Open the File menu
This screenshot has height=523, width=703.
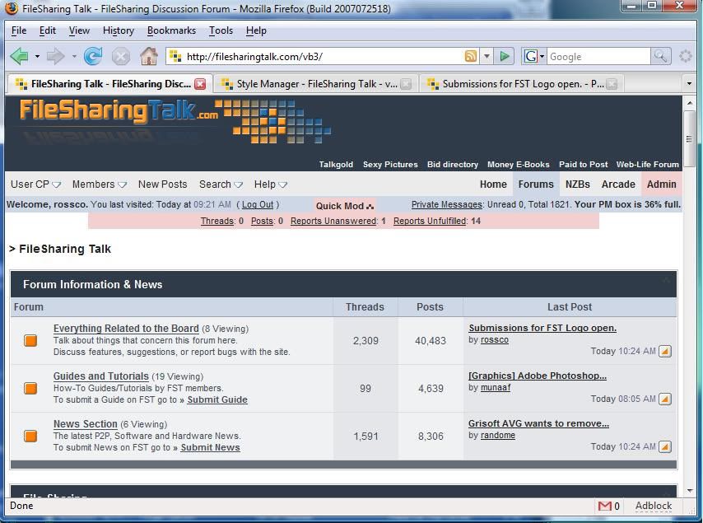tap(19, 30)
